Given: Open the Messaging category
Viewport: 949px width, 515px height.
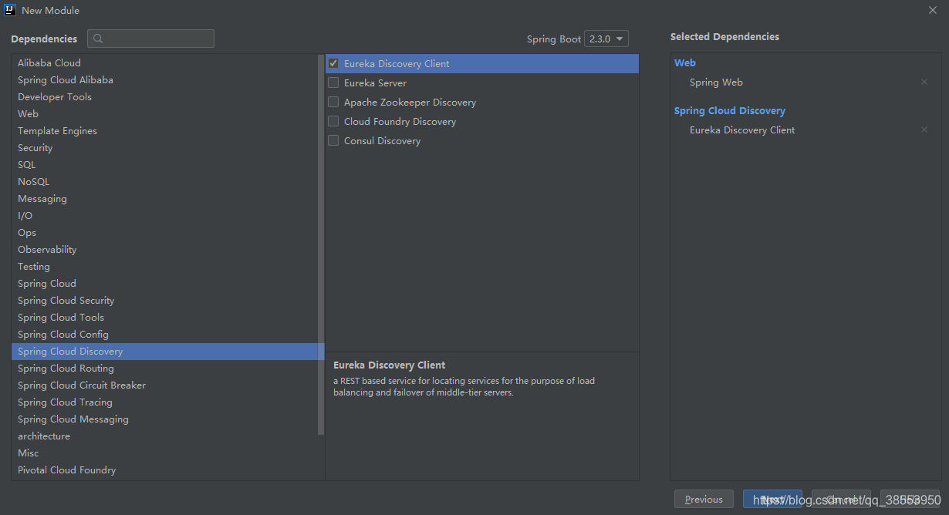Looking at the screenshot, I should [x=165, y=199].
